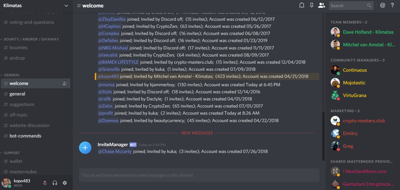
Task: Collapse the GENERAL channel category
Action: click(x=12, y=75)
